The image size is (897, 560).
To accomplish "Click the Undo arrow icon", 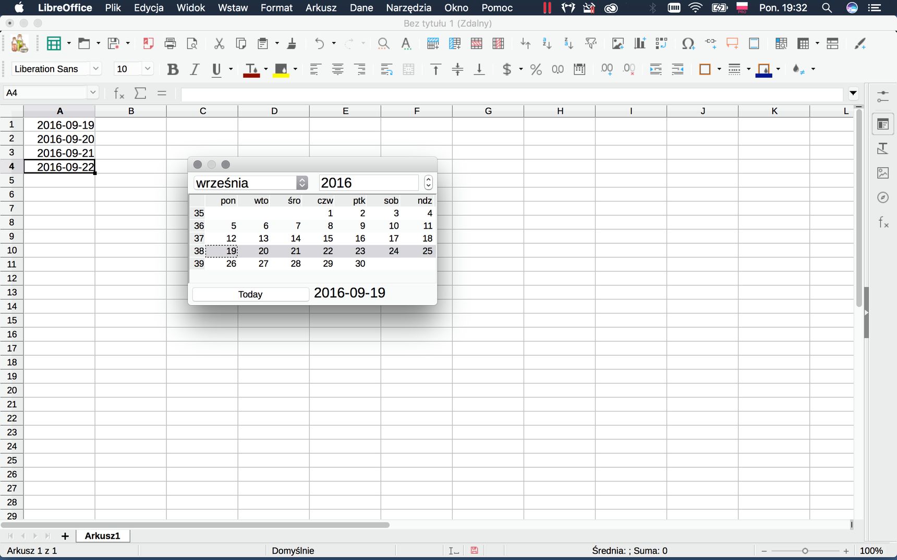I will pyautogui.click(x=319, y=44).
